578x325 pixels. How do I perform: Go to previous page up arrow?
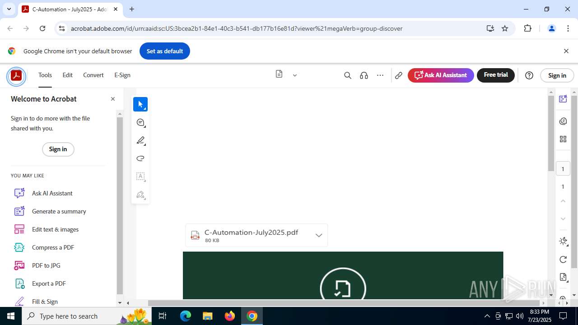click(x=563, y=201)
